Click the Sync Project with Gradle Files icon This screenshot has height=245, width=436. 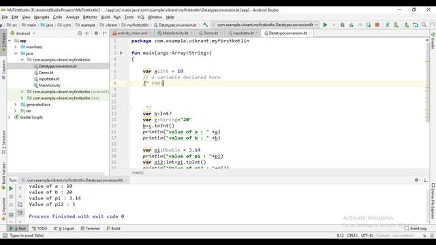click(388, 25)
